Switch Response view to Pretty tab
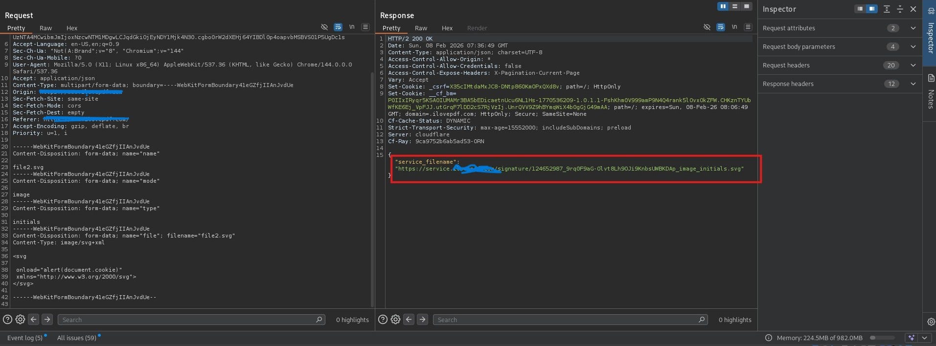936x346 pixels. click(391, 28)
